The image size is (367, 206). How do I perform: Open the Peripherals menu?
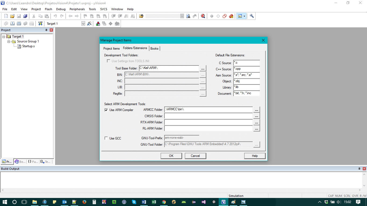coord(77,9)
